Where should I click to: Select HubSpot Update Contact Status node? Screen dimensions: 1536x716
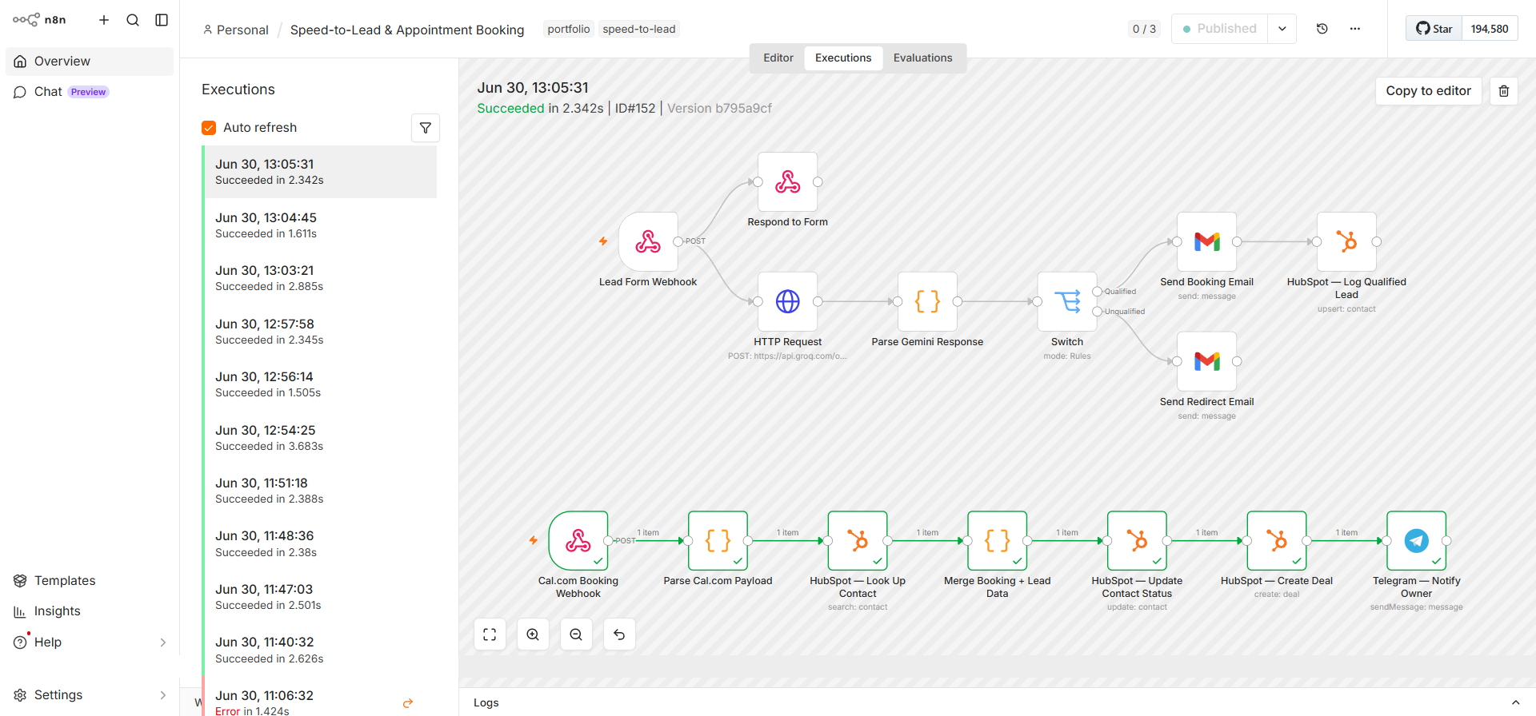[x=1137, y=541]
